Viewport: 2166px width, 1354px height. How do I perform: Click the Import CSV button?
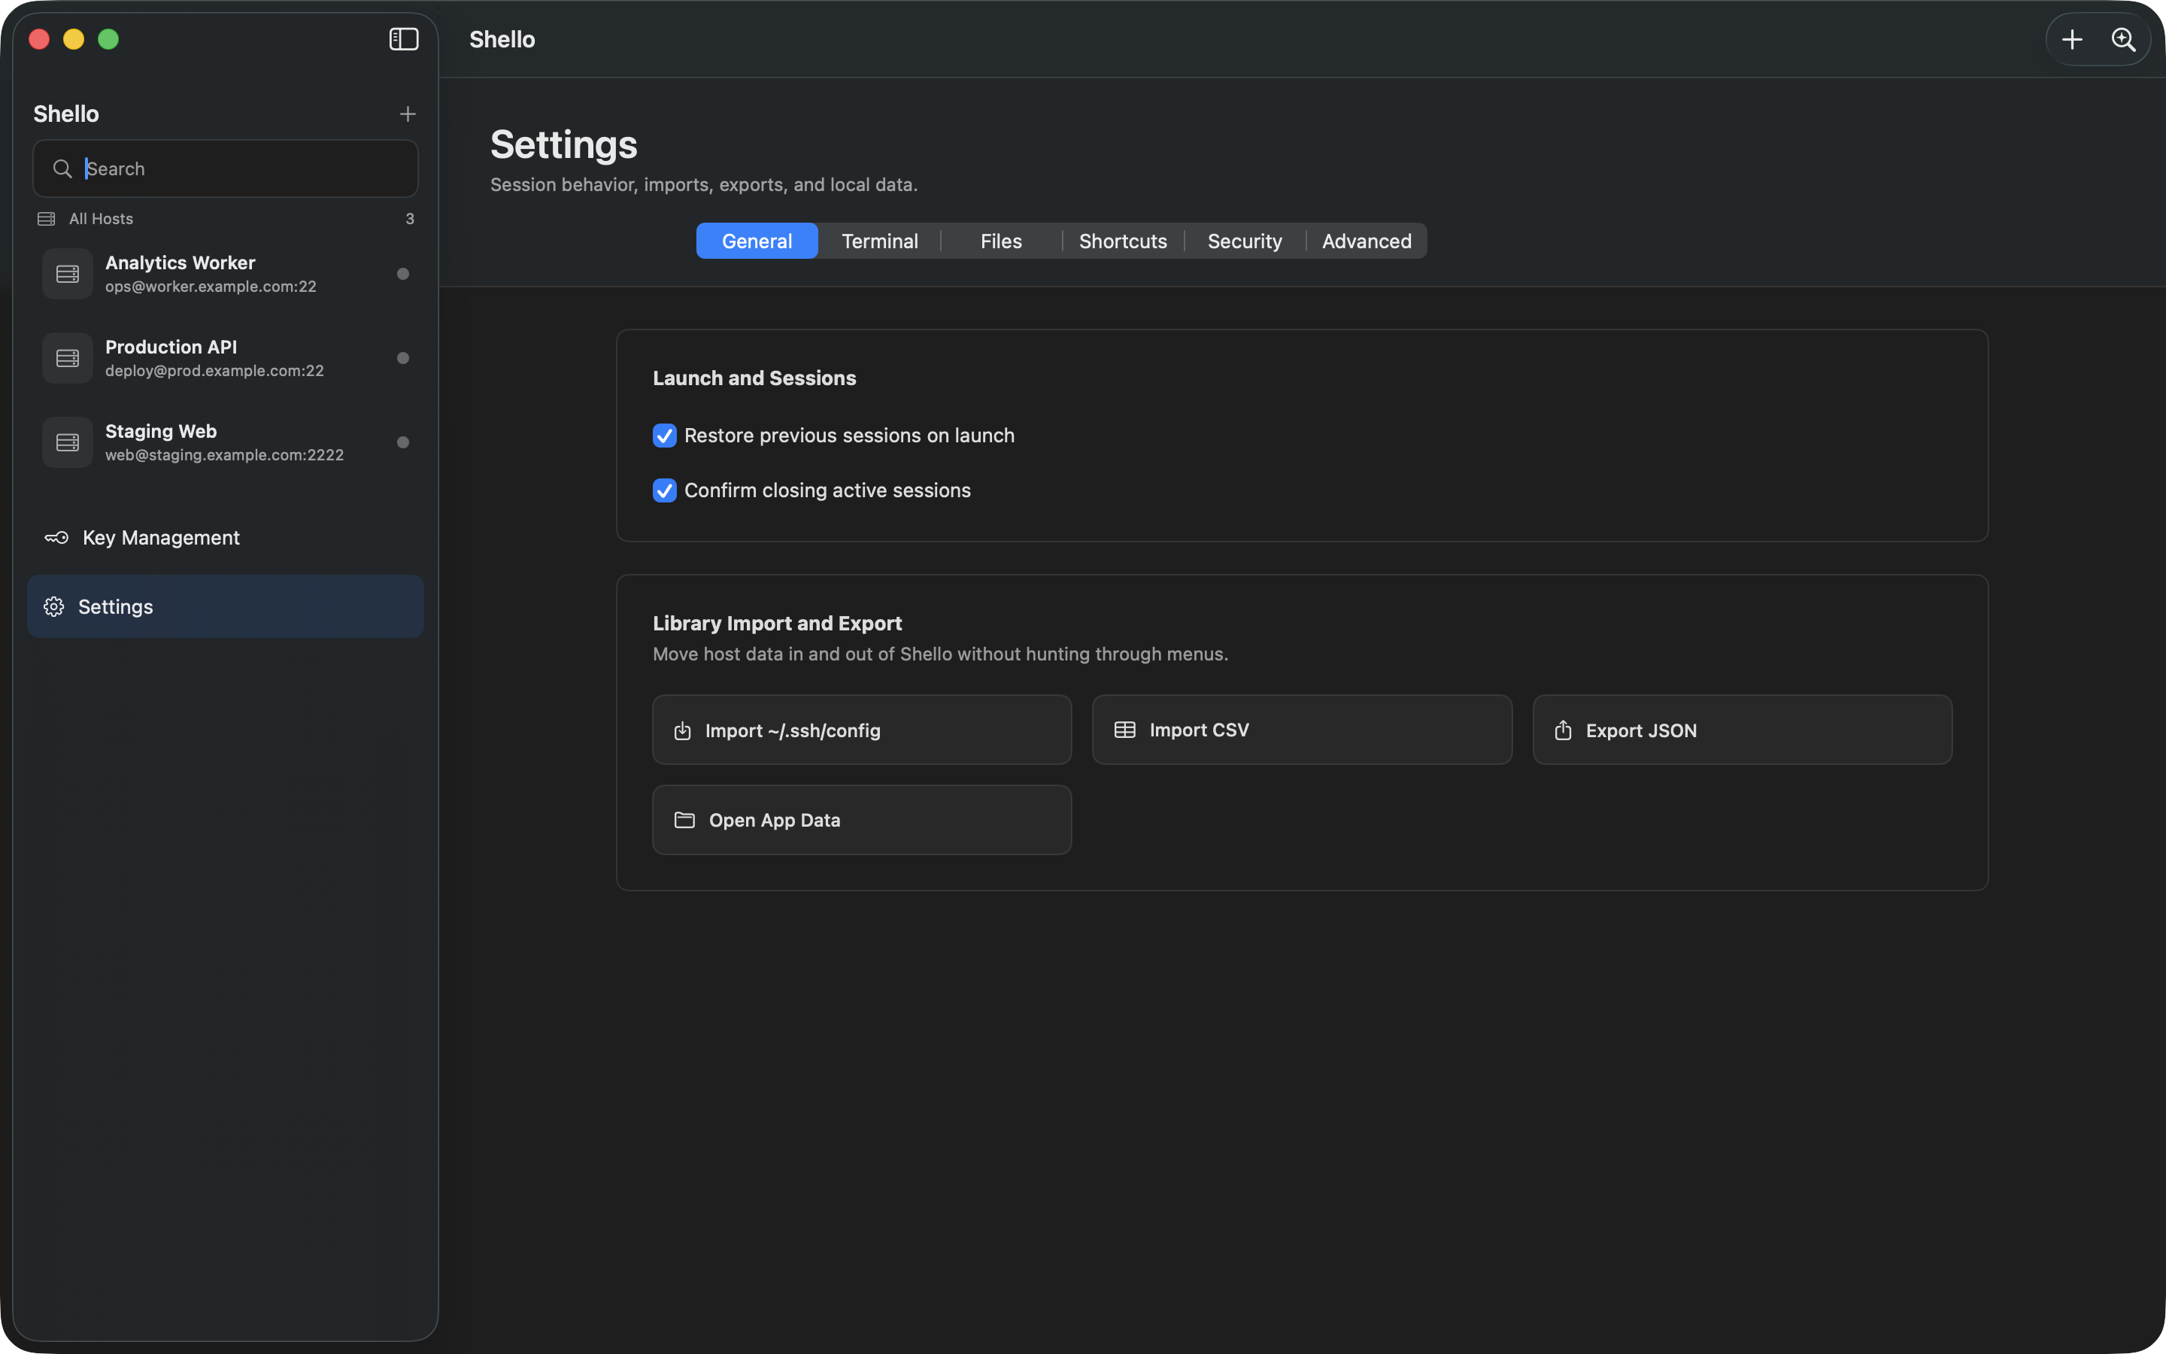(1303, 730)
